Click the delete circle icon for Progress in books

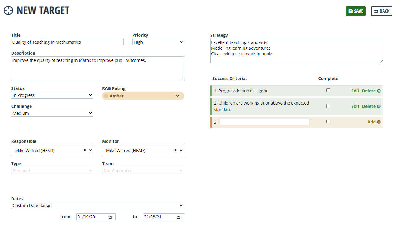pos(379,91)
